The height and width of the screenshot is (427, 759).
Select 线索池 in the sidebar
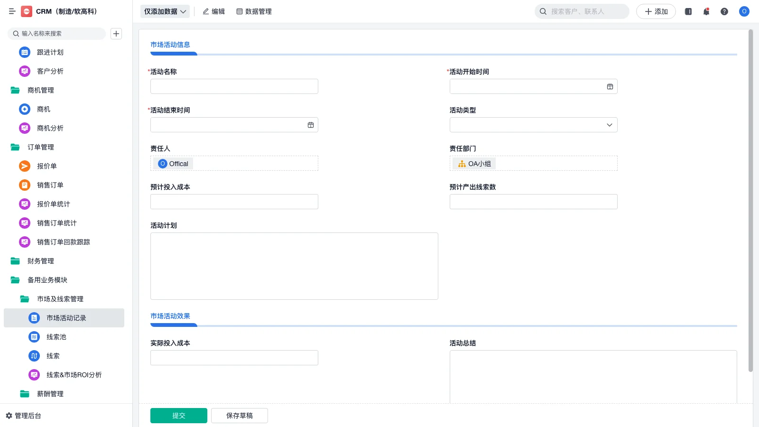click(x=56, y=337)
